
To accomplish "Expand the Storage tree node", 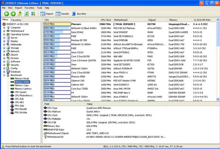I will coord(4,48).
